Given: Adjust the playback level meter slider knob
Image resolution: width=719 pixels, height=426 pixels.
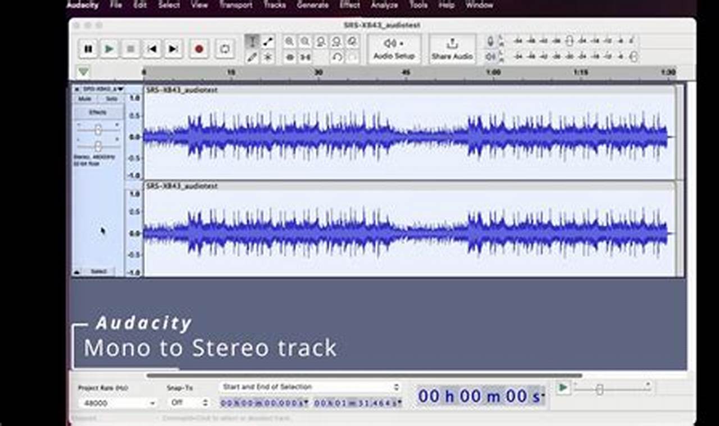Looking at the screenshot, I should click(634, 56).
